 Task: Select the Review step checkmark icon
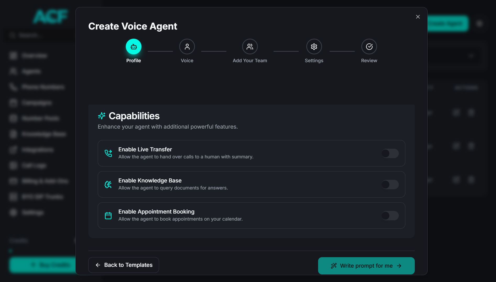click(x=369, y=47)
